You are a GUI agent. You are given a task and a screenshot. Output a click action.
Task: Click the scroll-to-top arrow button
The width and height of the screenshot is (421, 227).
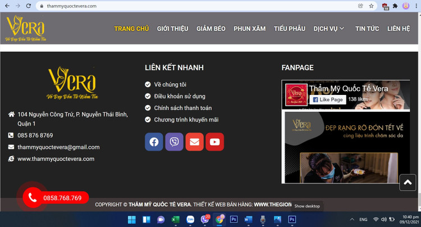click(408, 183)
